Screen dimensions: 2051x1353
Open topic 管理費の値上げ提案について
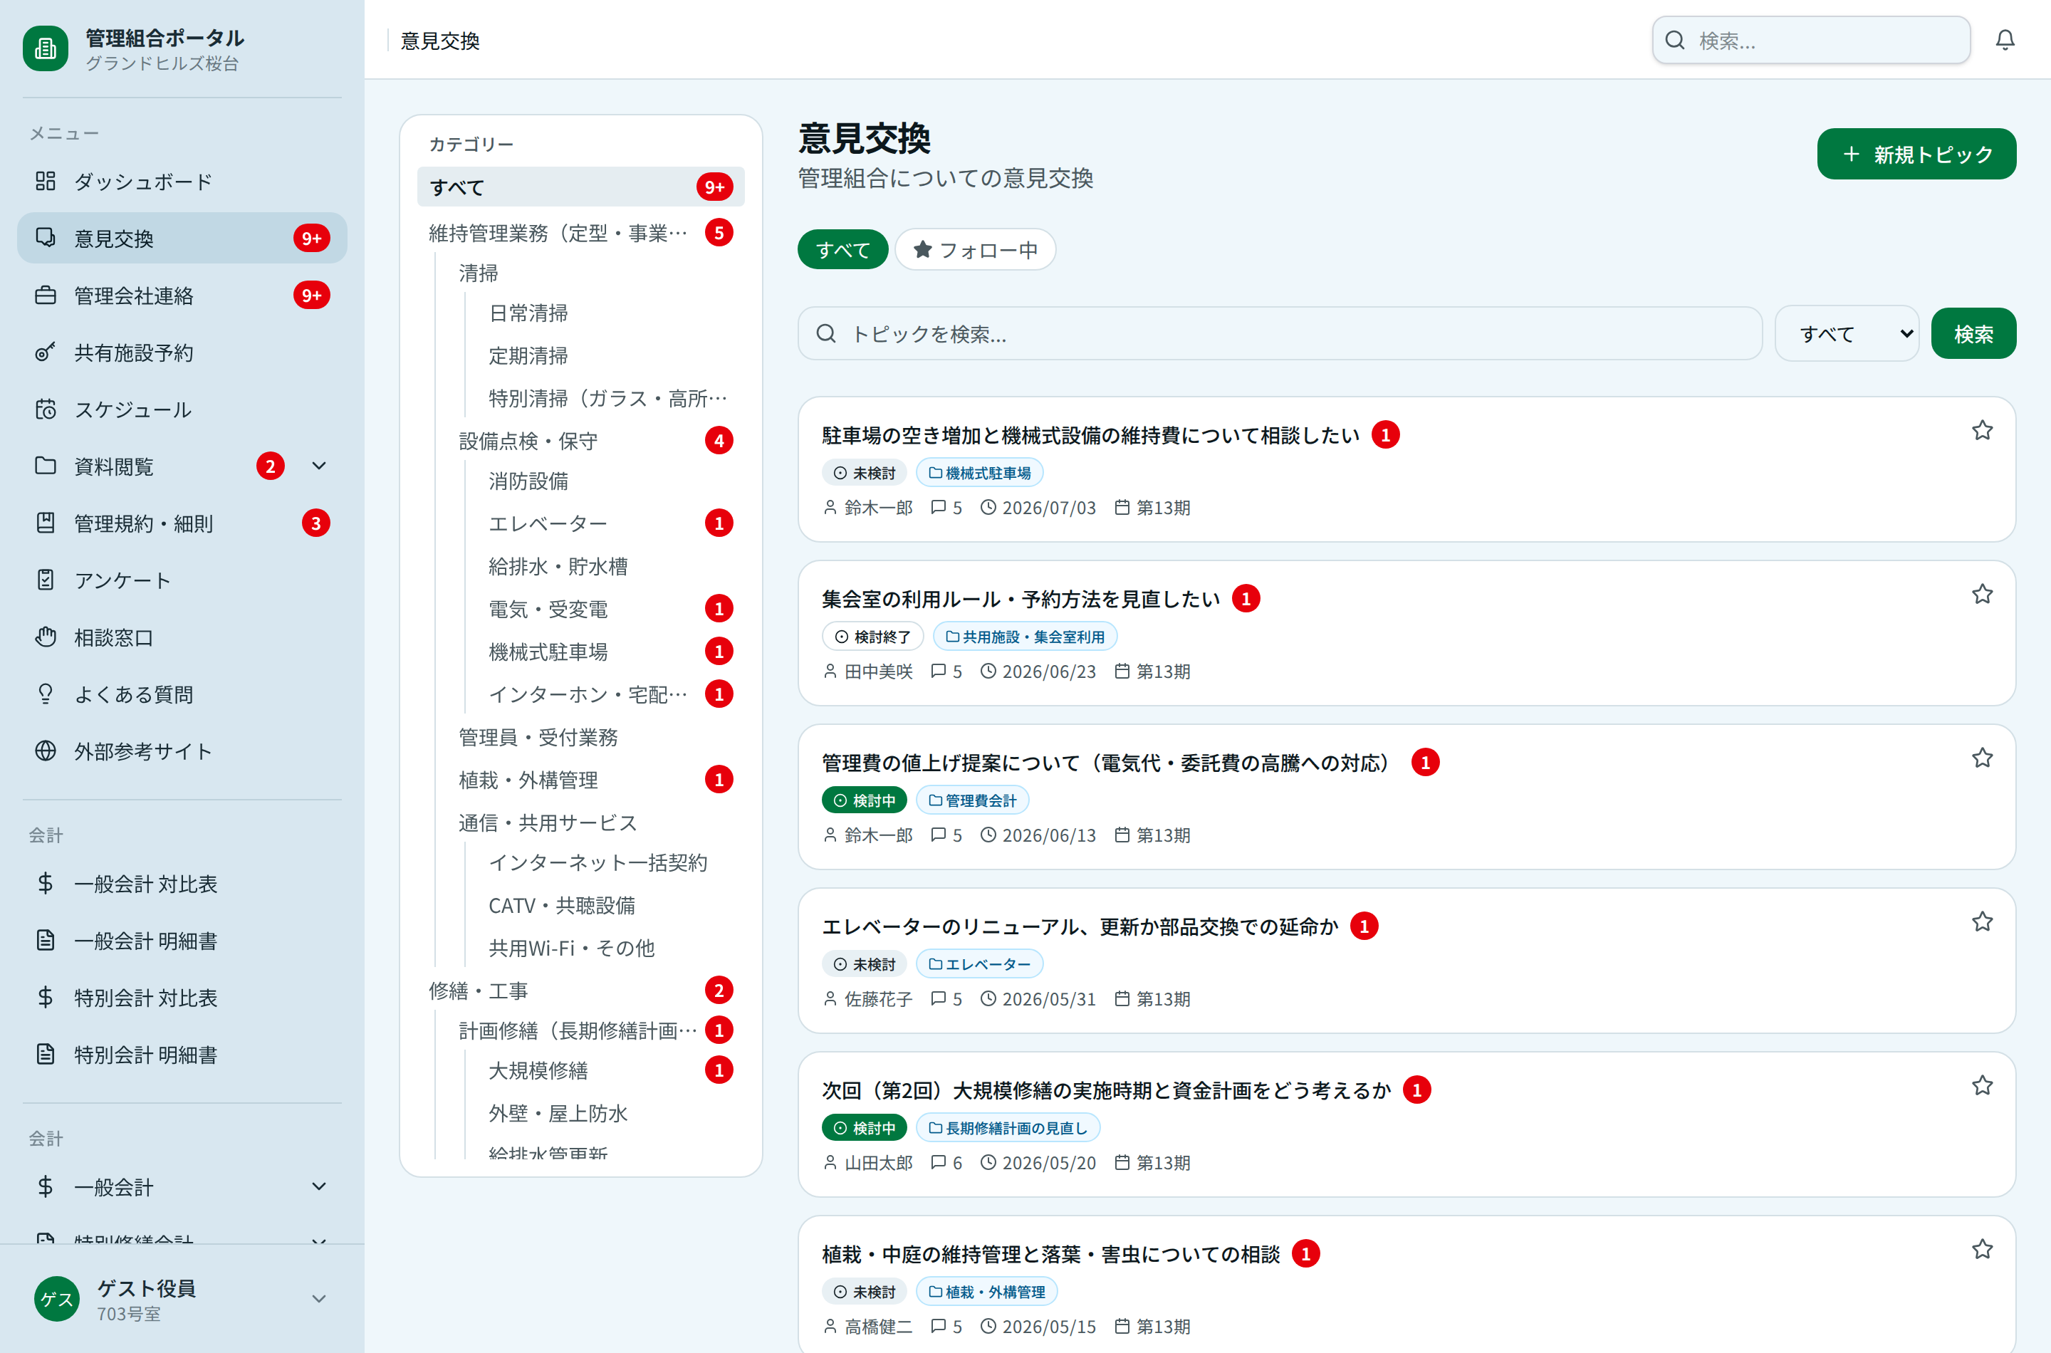1110,763
